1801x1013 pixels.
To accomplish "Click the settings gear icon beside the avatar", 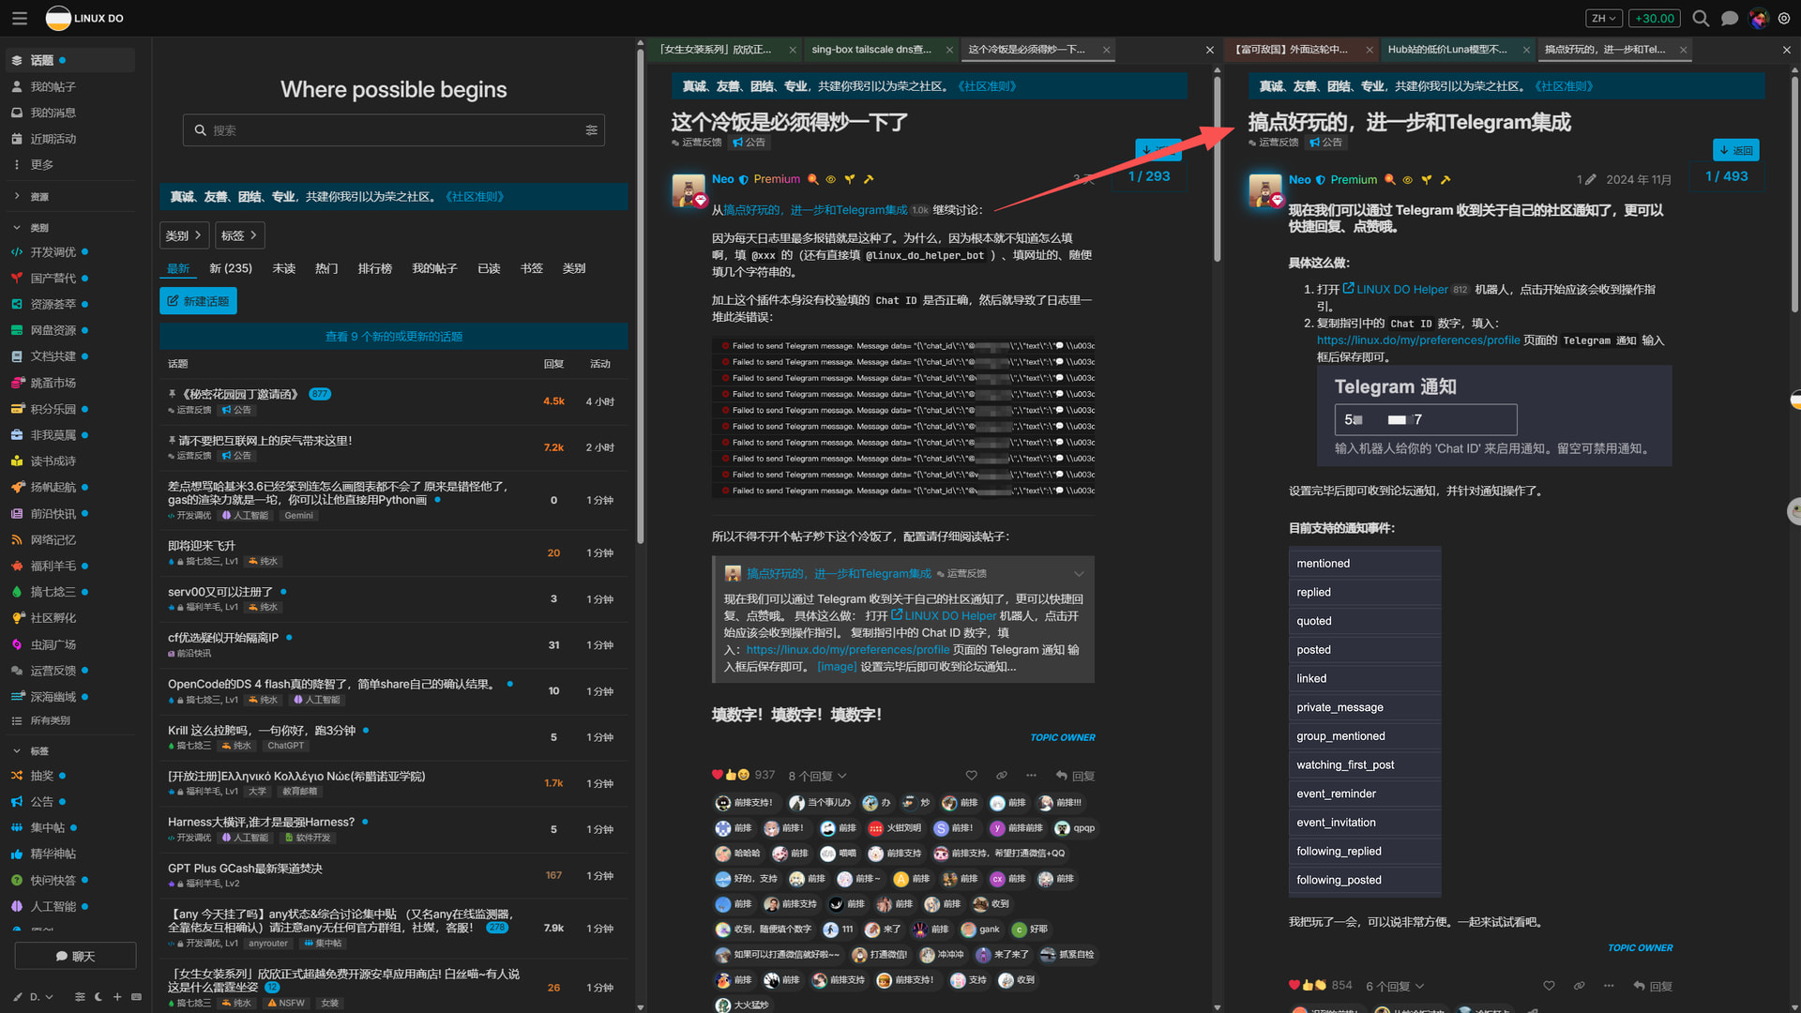I will click(1784, 18).
